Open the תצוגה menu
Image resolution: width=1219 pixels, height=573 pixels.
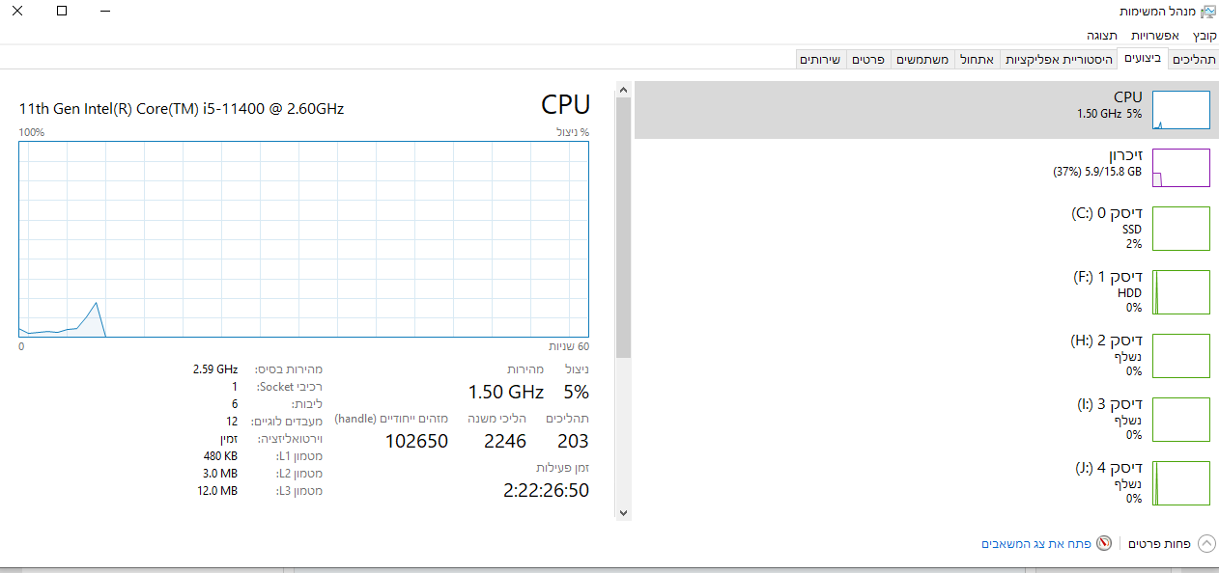coord(1102,35)
